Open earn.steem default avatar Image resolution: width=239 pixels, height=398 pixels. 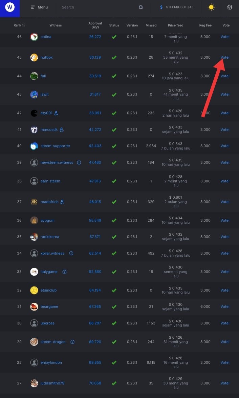tap(34, 181)
